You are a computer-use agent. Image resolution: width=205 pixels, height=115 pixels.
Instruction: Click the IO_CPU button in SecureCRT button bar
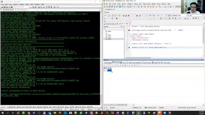tap(61, 107)
